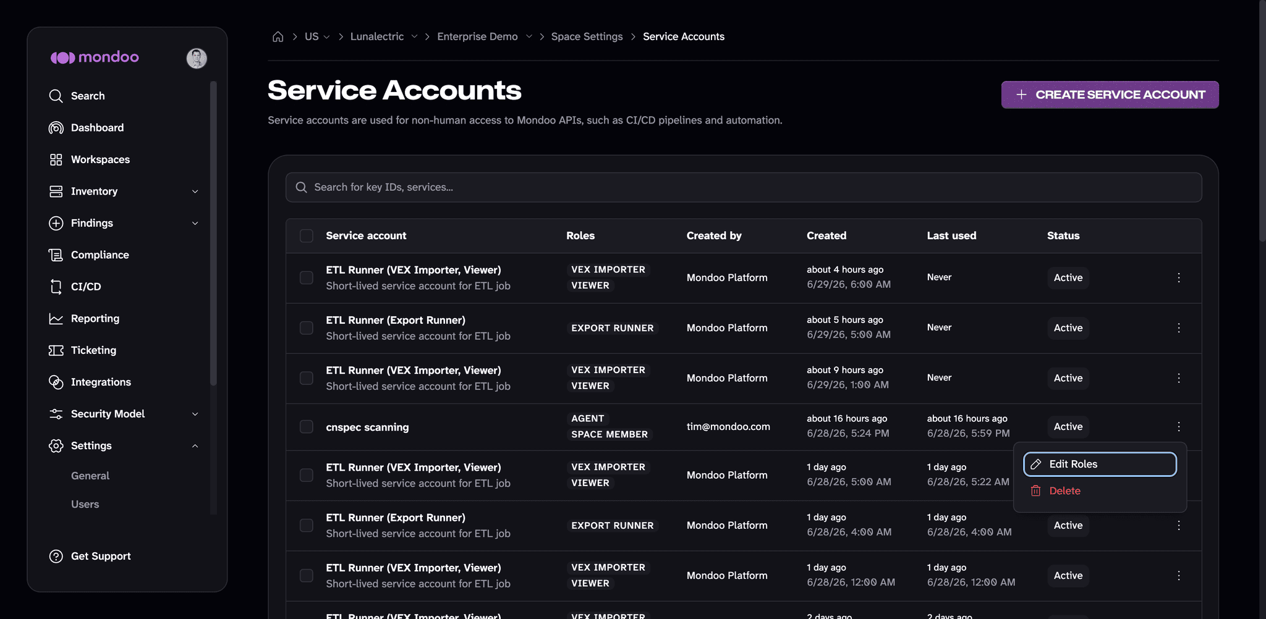
Task: Click the Status column header
Action: (1063, 236)
